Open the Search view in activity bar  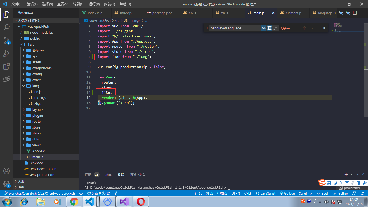[x=6, y=27]
